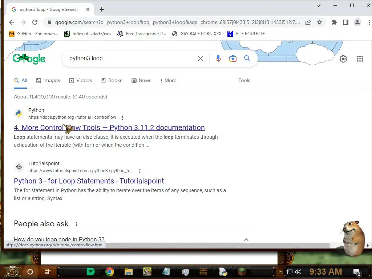Open the volume speaker tray icon
This screenshot has height=279, width=372.
coord(298,272)
